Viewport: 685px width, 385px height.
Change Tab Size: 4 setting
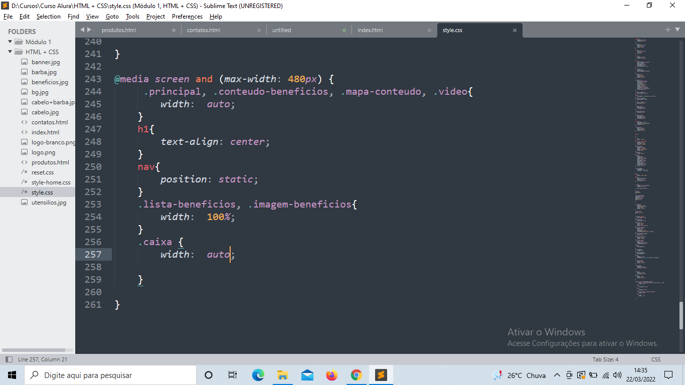click(x=605, y=359)
